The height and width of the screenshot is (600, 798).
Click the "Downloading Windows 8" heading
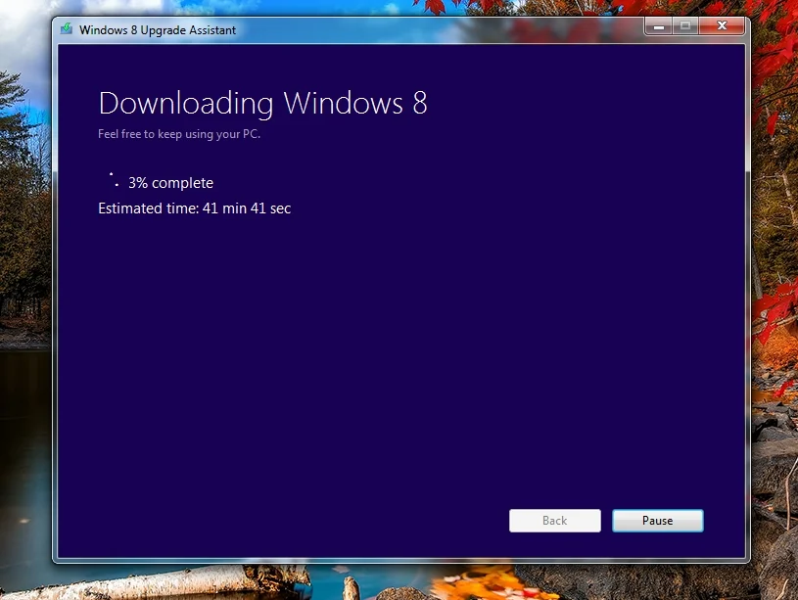(x=262, y=104)
